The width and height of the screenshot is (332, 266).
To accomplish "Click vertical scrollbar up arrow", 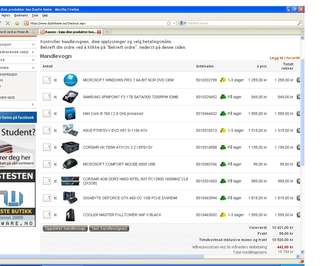I will pos(302,38).
